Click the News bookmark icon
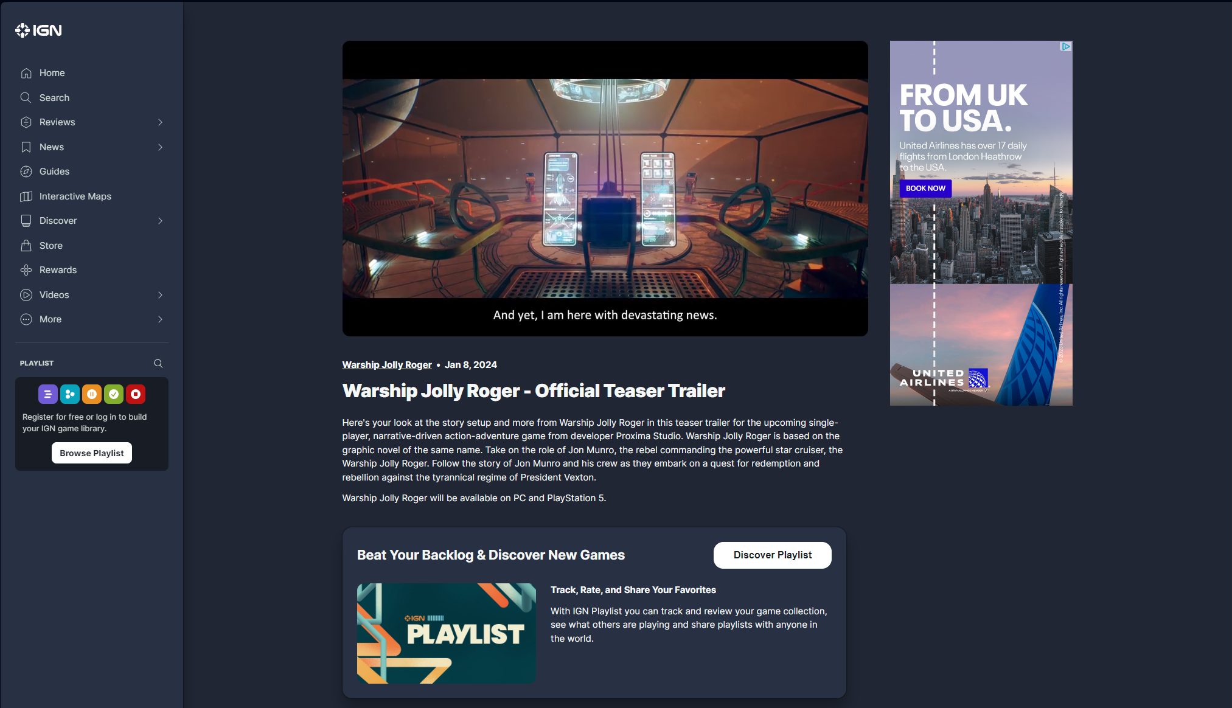Screen dimensions: 1232x708 pos(26,147)
